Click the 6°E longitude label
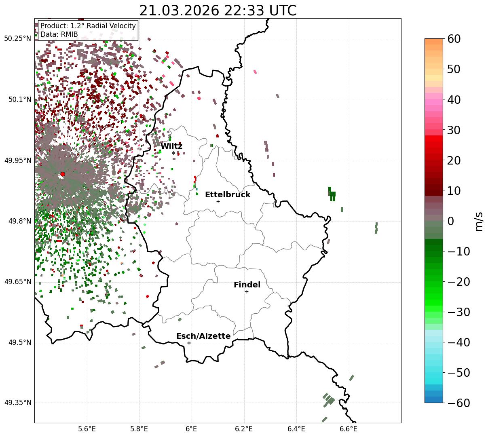Screen dimensions: 488x437 (192, 429)
